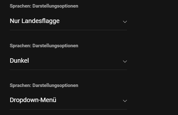Image resolution: width=178 pixels, height=115 pixels.
Task: Open the Nur Landesflagge dropdown
Action: [68, 21]
